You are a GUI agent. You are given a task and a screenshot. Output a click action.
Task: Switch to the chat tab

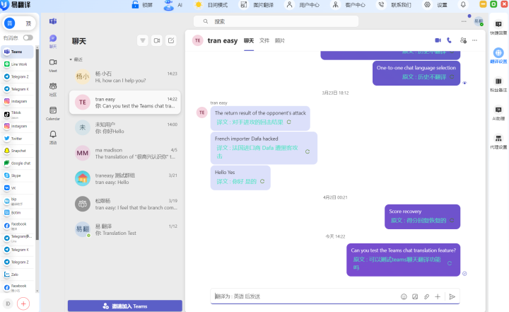pyautogui.click(x=249, y=40)
